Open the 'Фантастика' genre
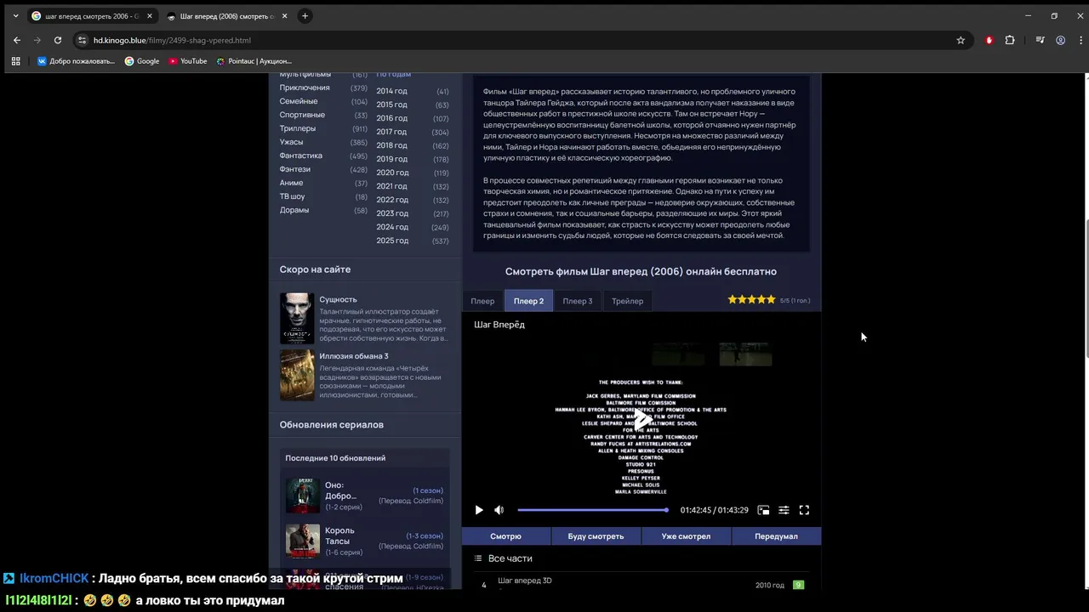 [301, 156]
